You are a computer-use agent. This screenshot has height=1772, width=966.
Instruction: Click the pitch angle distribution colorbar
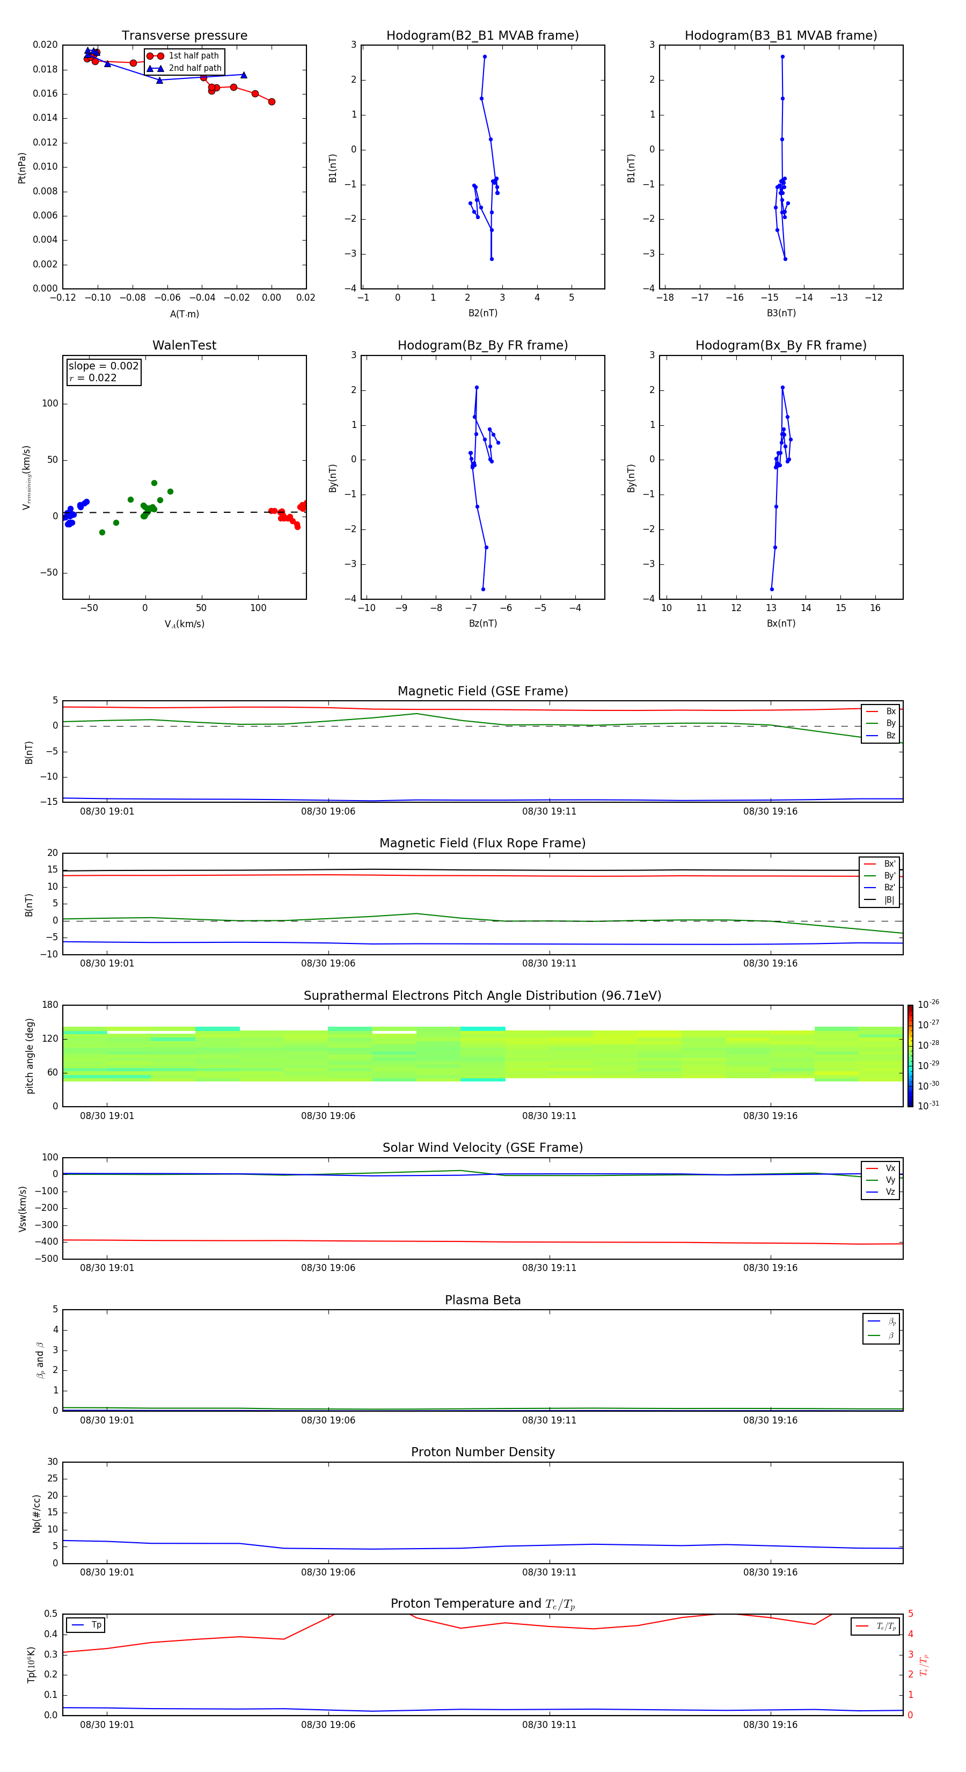click(910, 1055)
